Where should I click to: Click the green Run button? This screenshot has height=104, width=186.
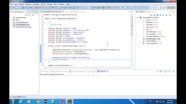pyautogui.click(x=98, y=8)
